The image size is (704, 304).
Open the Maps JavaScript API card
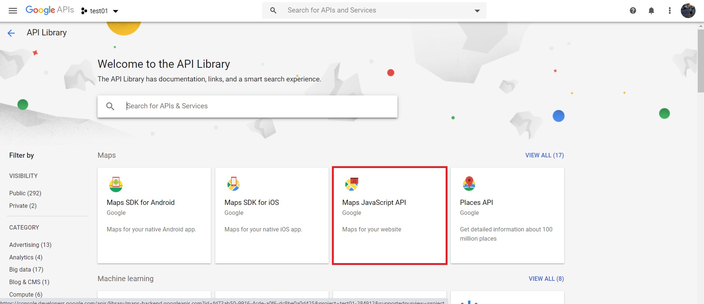click(389, 216)
